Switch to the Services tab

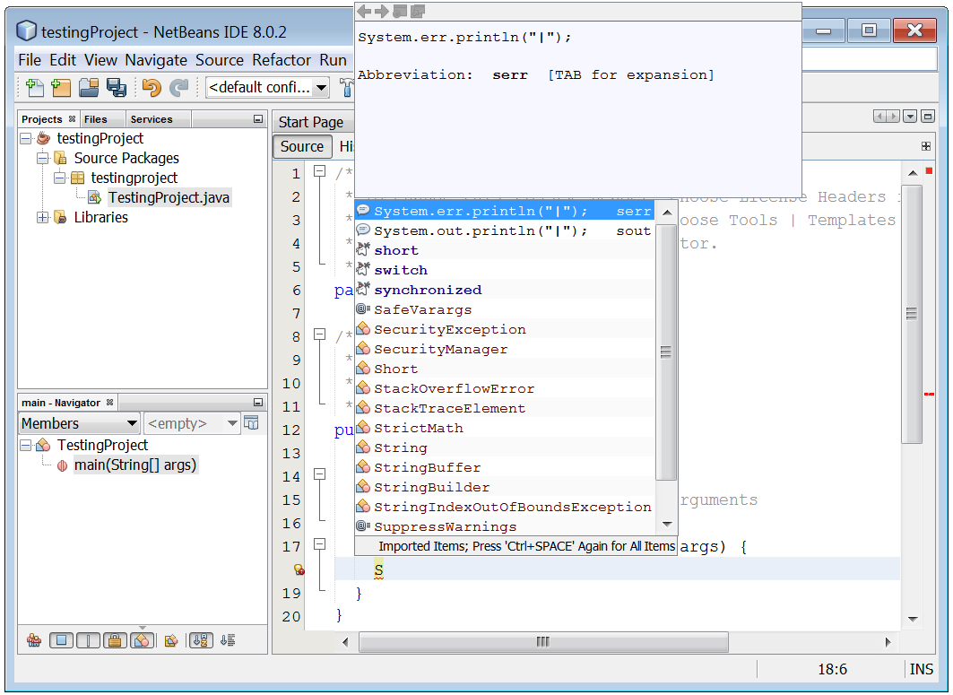point(152,119)
